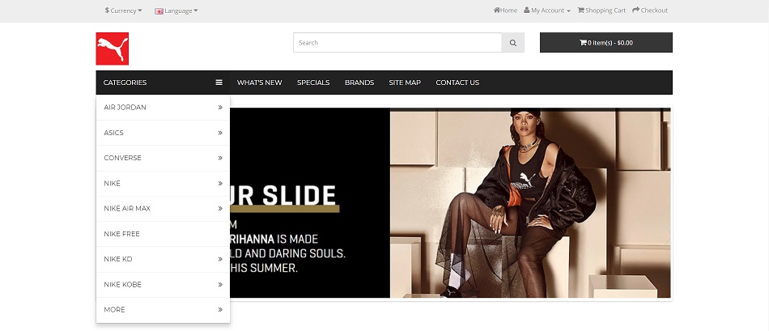769x331 pixels.
Task: Click the house icon beside Home
Action: coord(497,11)
